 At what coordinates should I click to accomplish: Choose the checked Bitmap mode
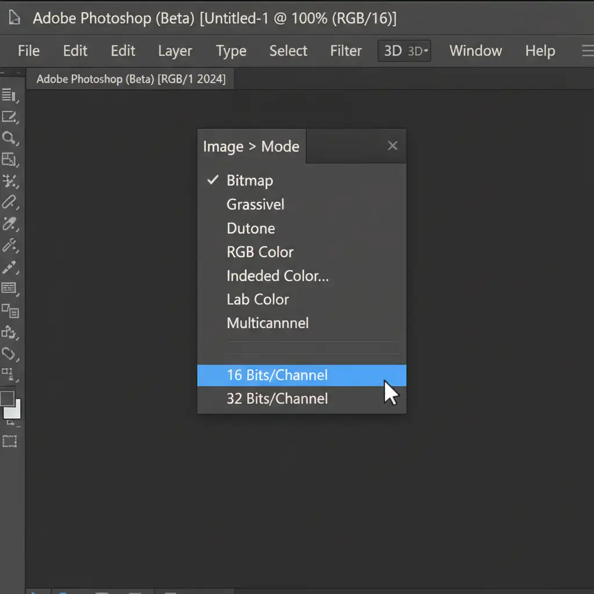click(x=249, y=180)
